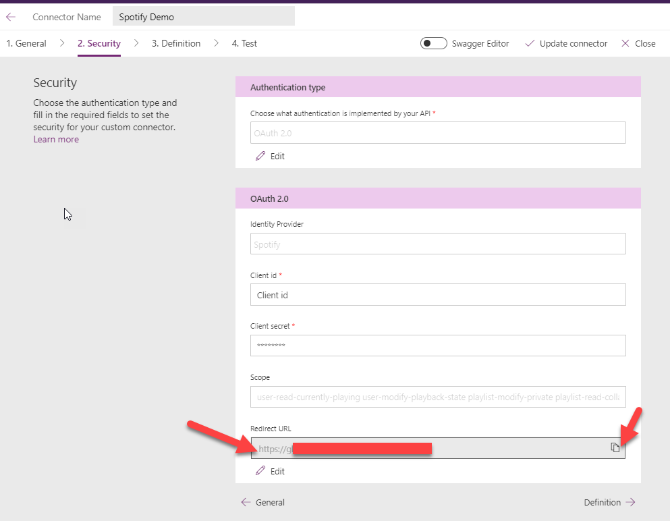The height and width of the screenshot is (521, 670).
Task: Open the Learn more link
Action: tap(56, 140)
